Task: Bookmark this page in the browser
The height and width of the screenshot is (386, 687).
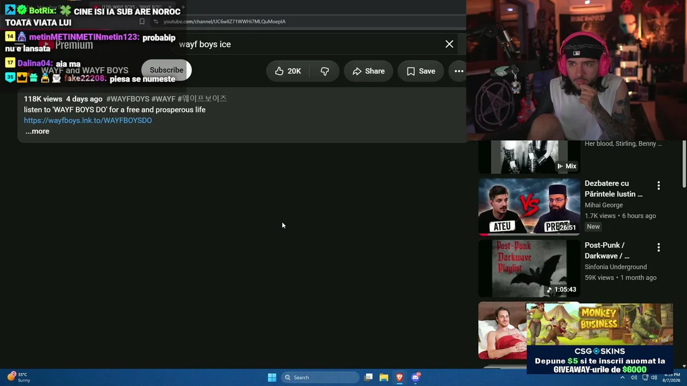Action: click(x=142, y=21)
